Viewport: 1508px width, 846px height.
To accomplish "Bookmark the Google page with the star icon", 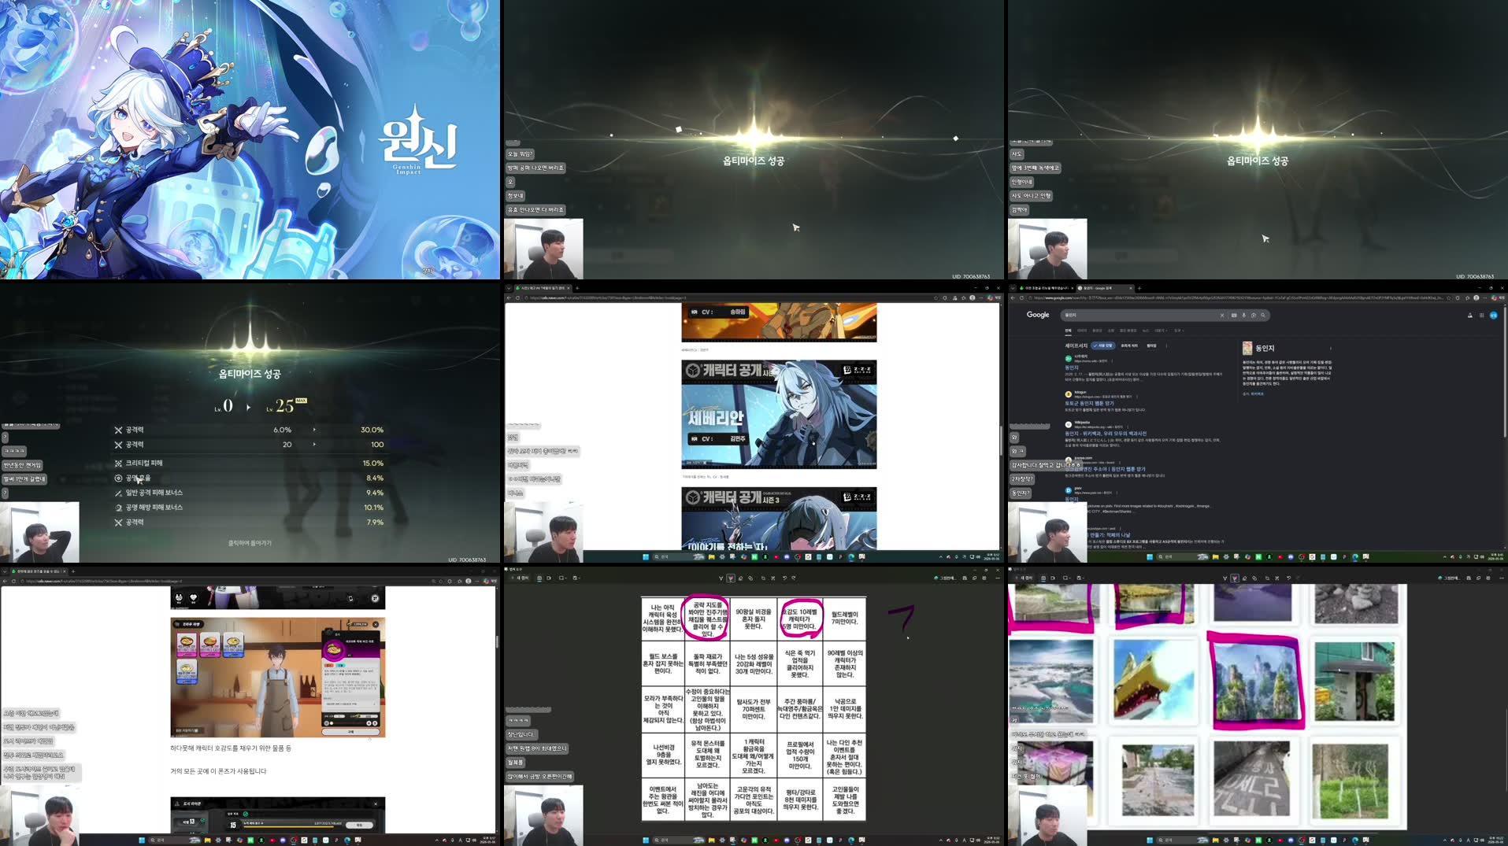I will 1449,298.
